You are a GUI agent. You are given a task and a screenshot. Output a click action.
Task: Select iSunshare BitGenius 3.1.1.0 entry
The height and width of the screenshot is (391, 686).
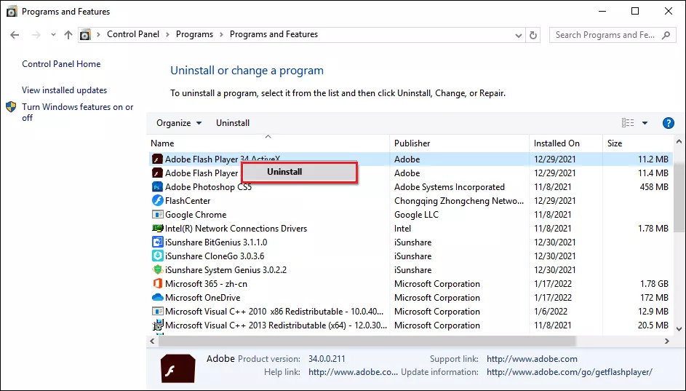click(x=216, y=242)
